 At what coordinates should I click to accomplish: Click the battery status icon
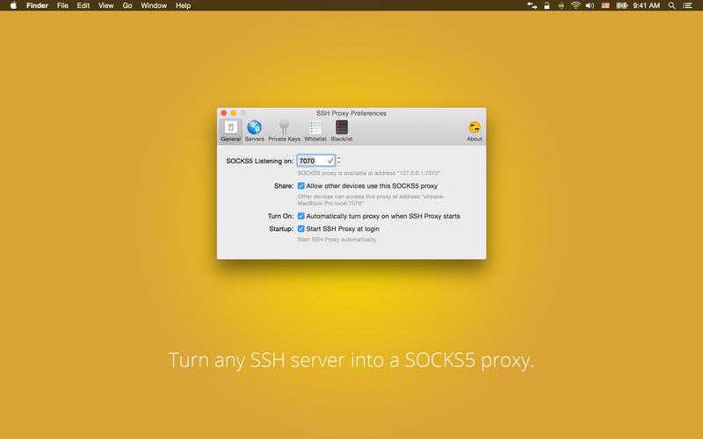[622, 5]
